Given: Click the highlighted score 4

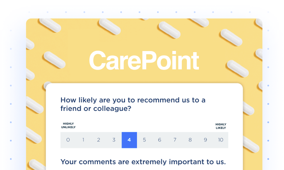Looking at the screenshot, I should (x=129, y=140).
